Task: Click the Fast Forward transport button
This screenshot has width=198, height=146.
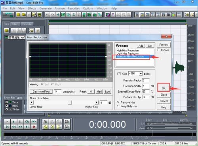Action: point(20,127)
